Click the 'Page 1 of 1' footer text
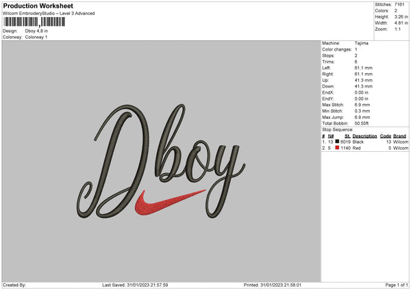 point(397,285)
